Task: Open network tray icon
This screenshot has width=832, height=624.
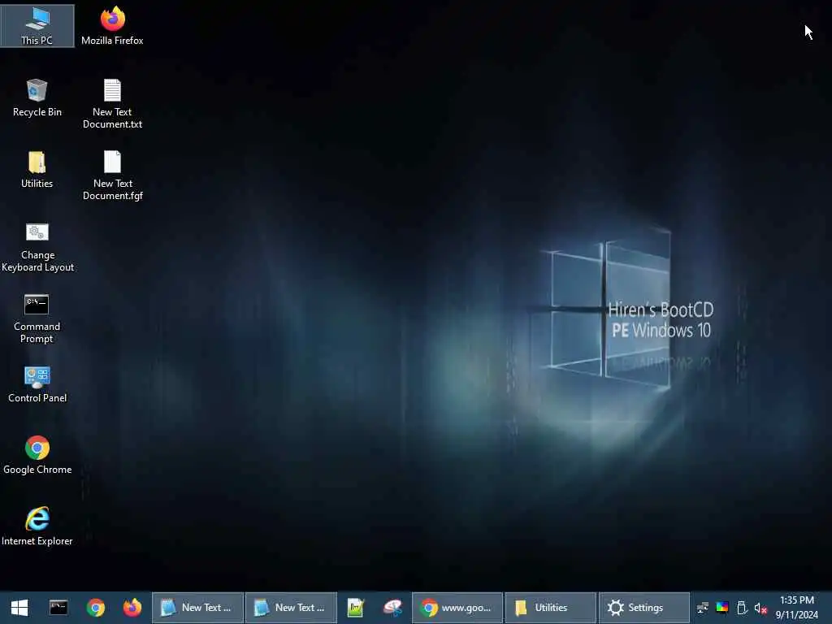Action: [x=703, y=608]
